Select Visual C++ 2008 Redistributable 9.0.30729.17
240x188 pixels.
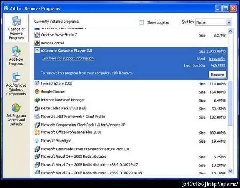[131, 165]
